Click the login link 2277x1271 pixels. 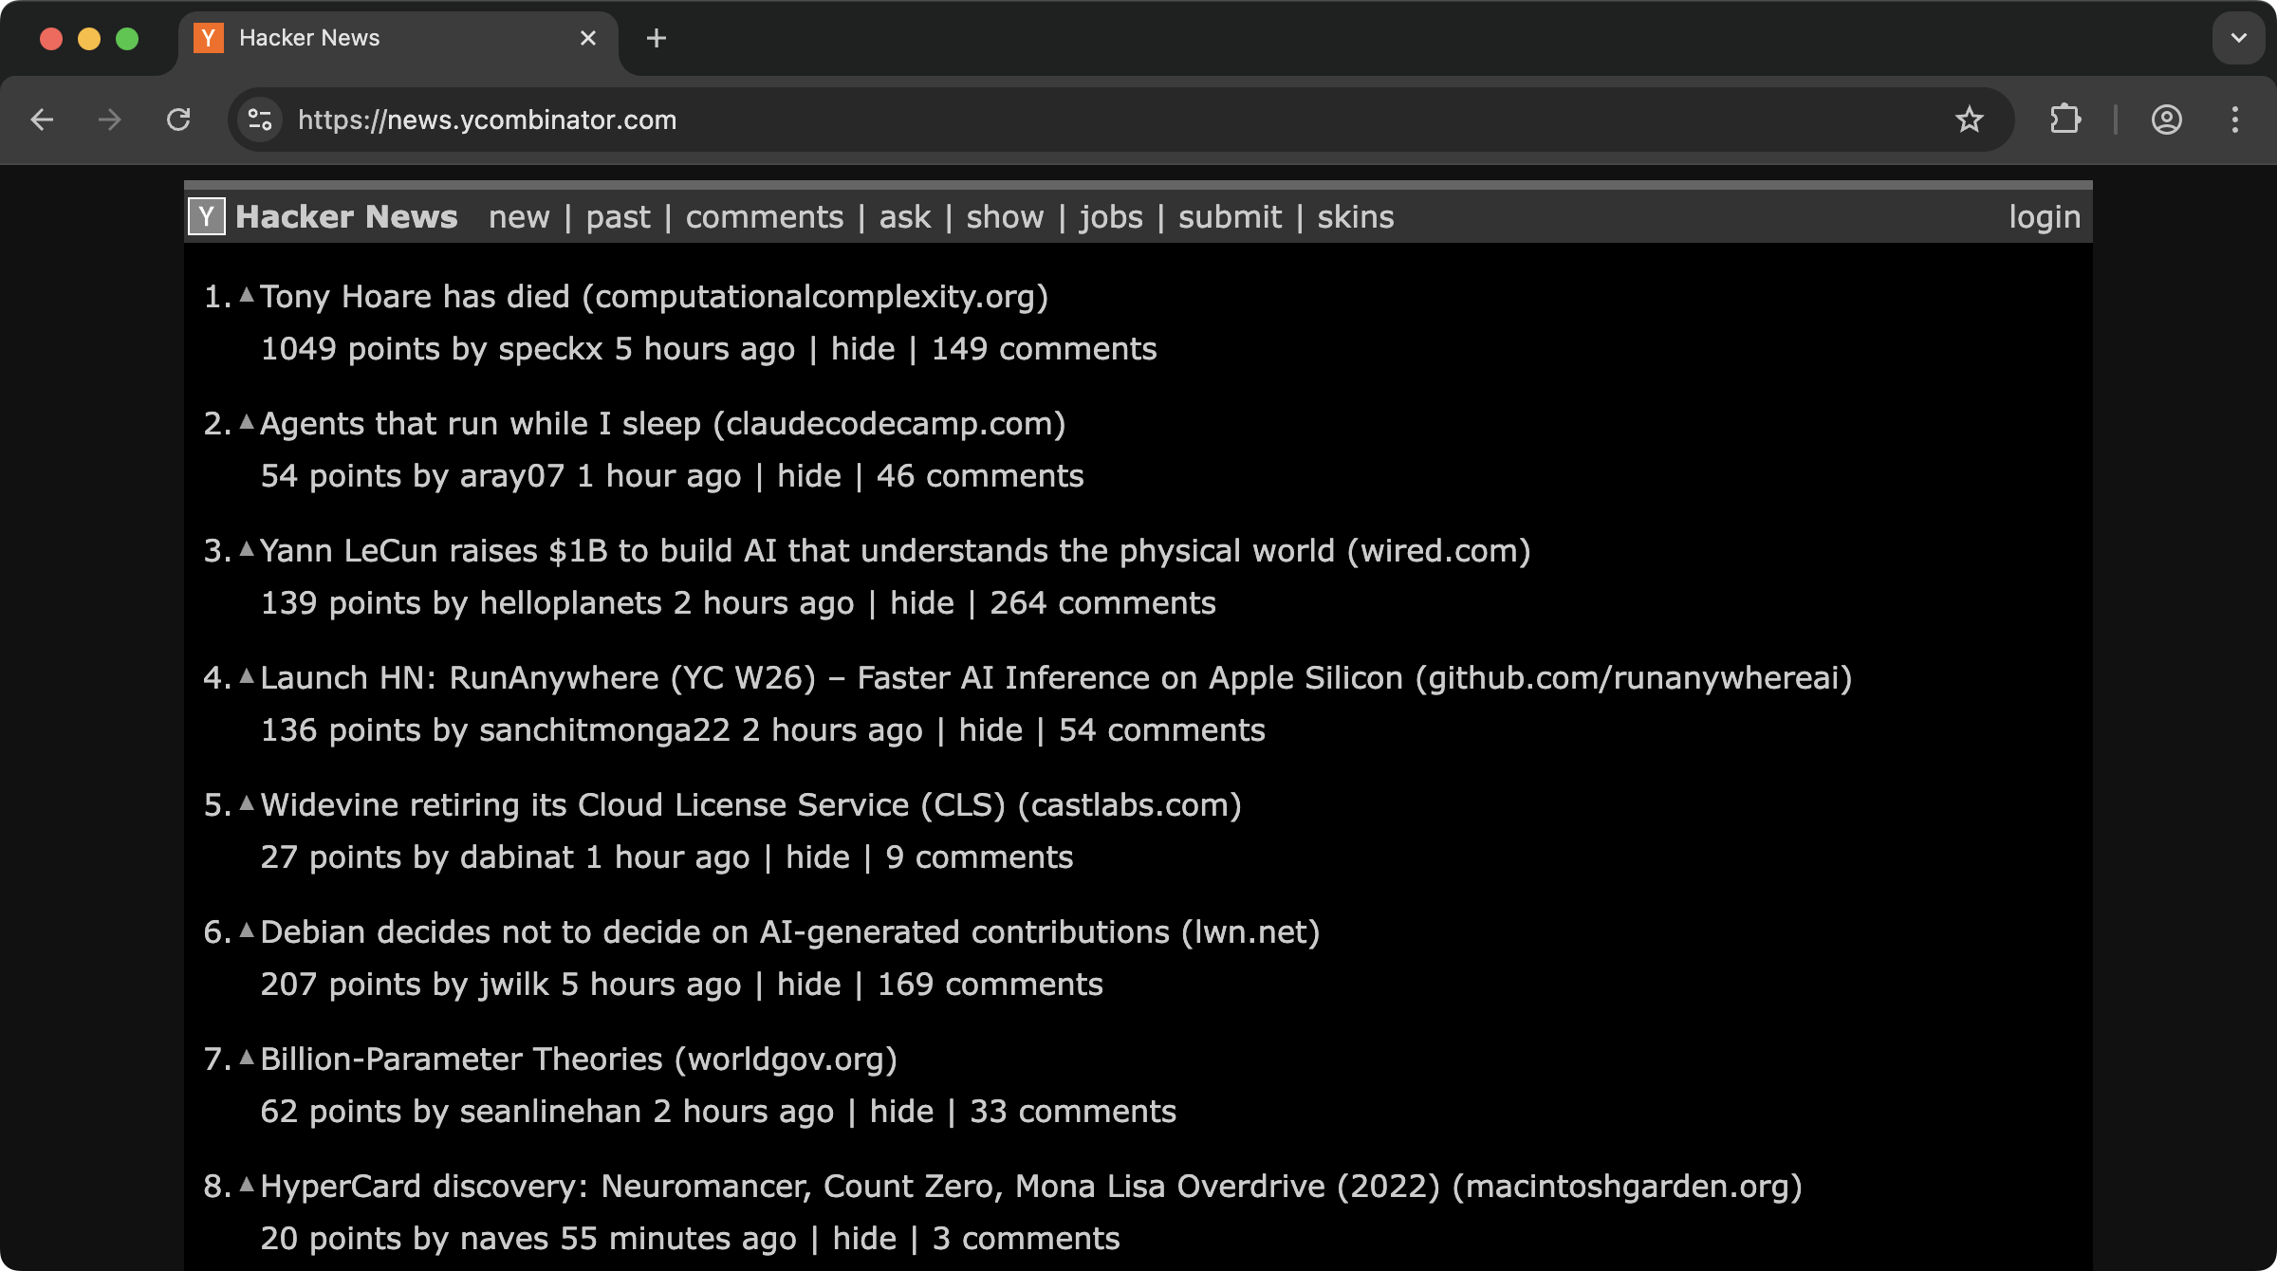tap(2045, 217)
